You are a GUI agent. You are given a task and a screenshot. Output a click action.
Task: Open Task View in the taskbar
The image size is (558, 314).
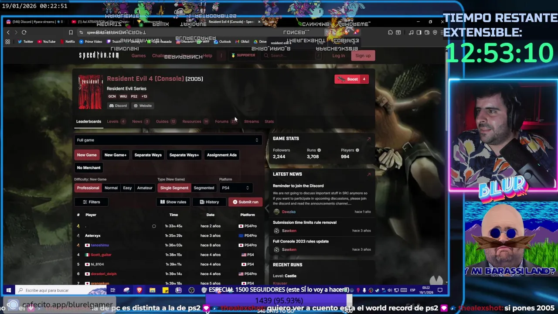tap(112, 290)
